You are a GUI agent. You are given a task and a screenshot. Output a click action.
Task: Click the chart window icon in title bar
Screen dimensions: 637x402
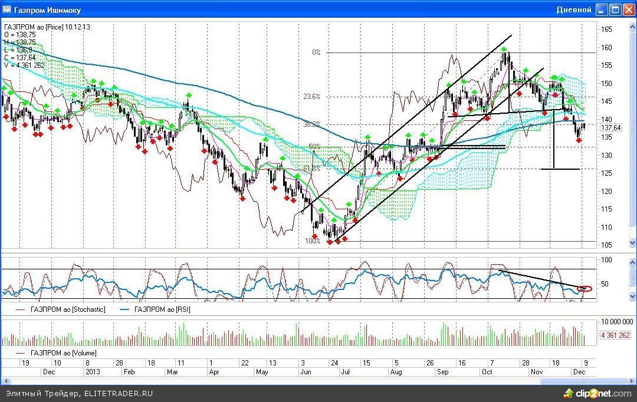click(x=7, y=10)
